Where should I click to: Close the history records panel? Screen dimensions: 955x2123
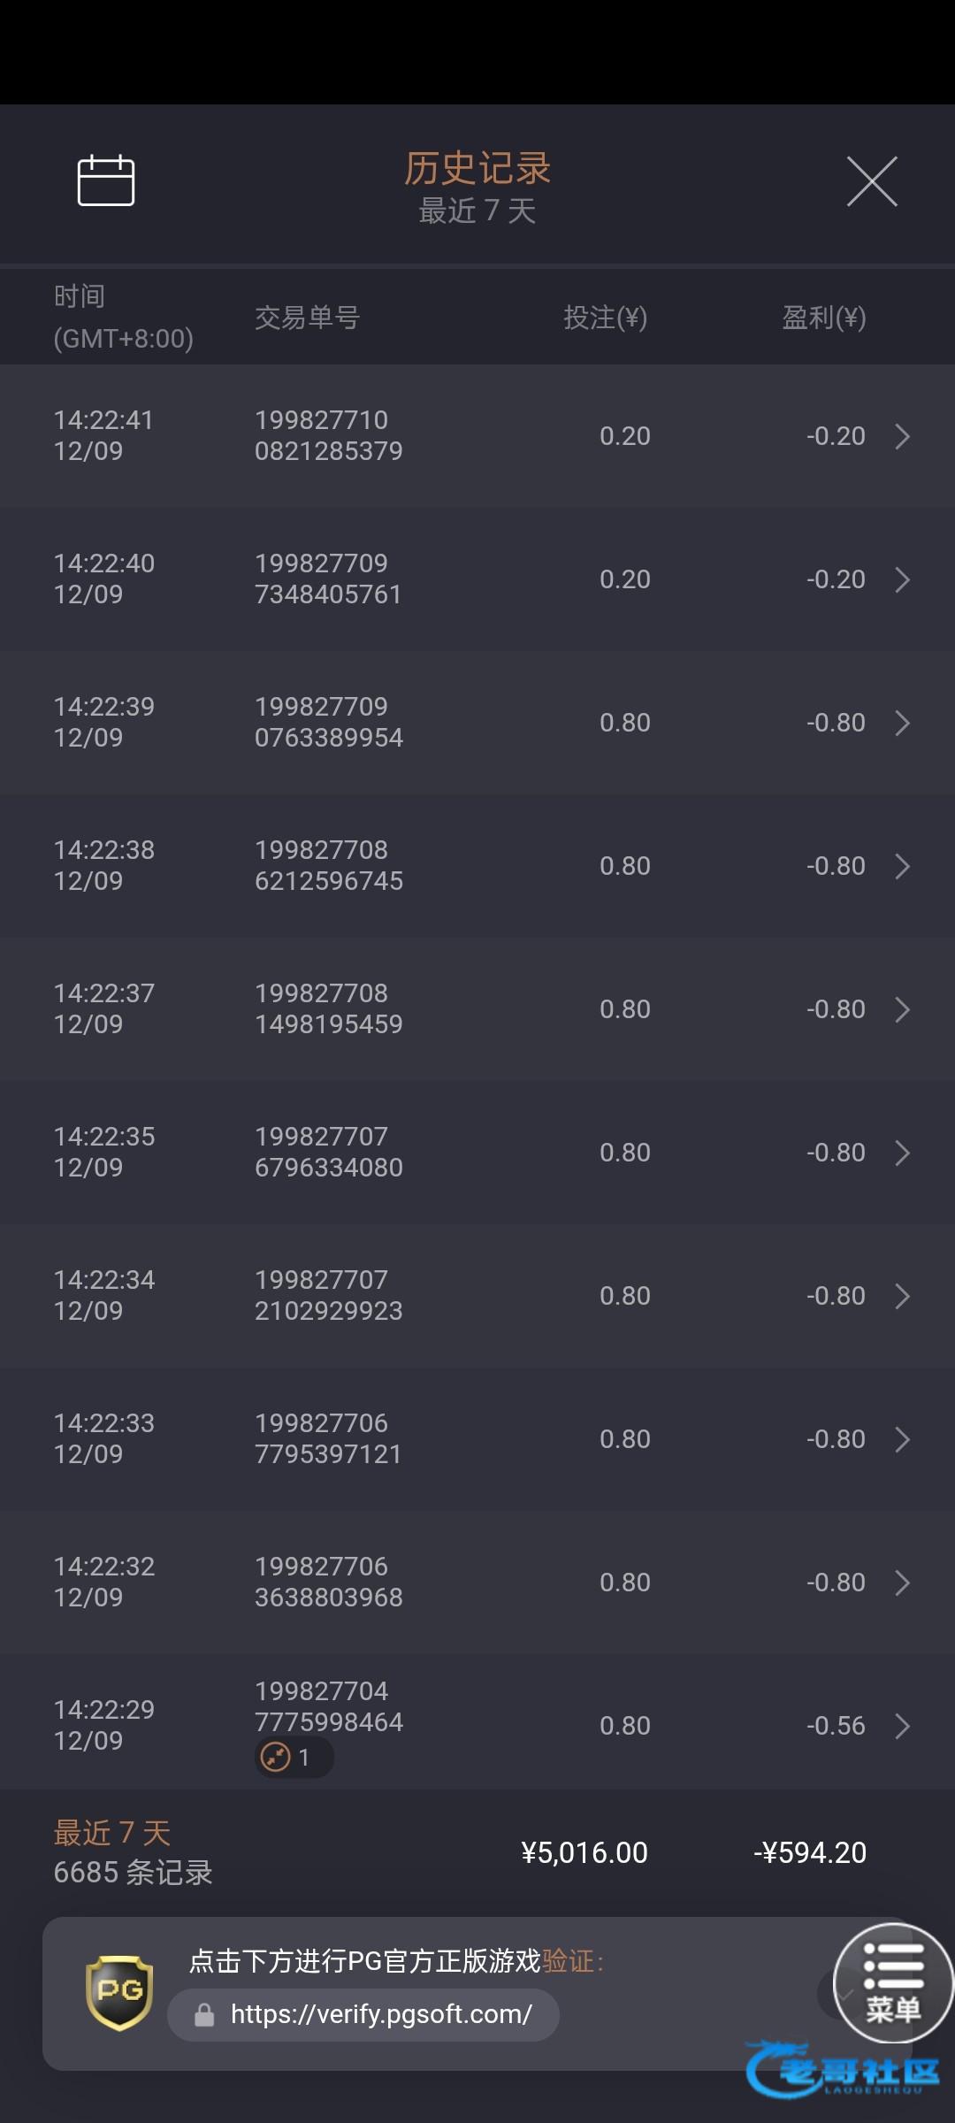872,181
